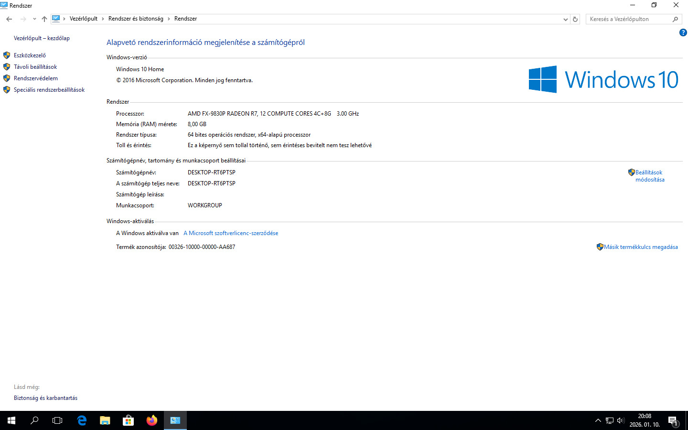Expand the chevron before Vezérlőpult breadcrumb

click(64, 19)
